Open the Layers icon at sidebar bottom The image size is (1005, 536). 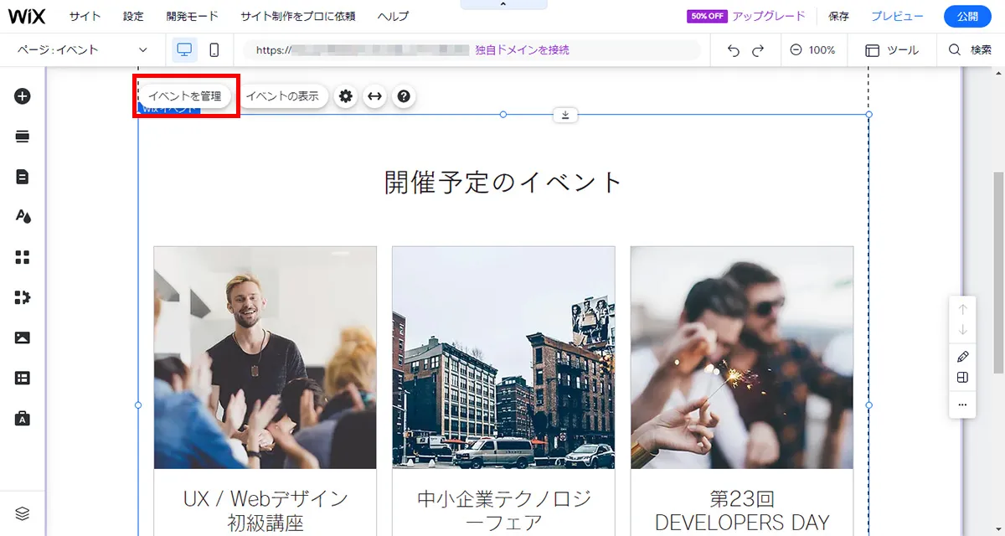coord(23,513)
